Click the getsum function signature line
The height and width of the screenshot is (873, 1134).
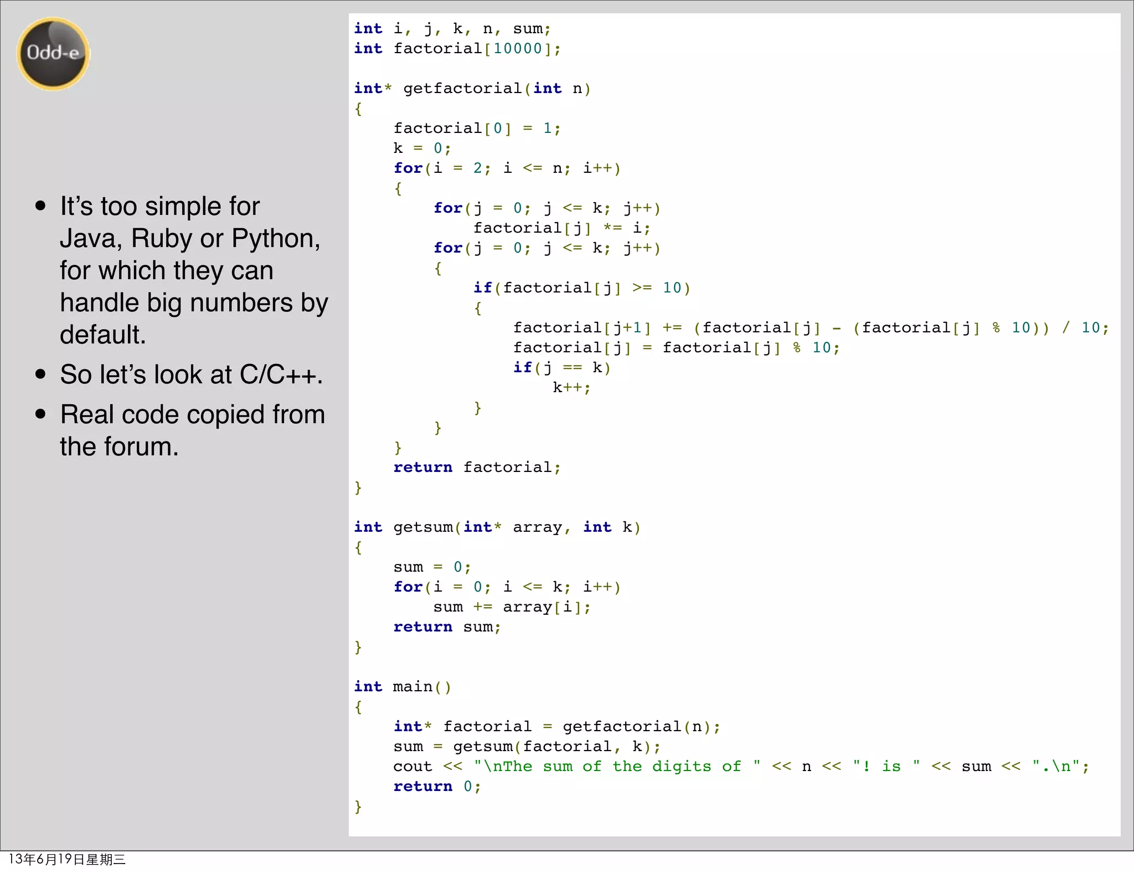pyautogui.click(x=497, y=527)
